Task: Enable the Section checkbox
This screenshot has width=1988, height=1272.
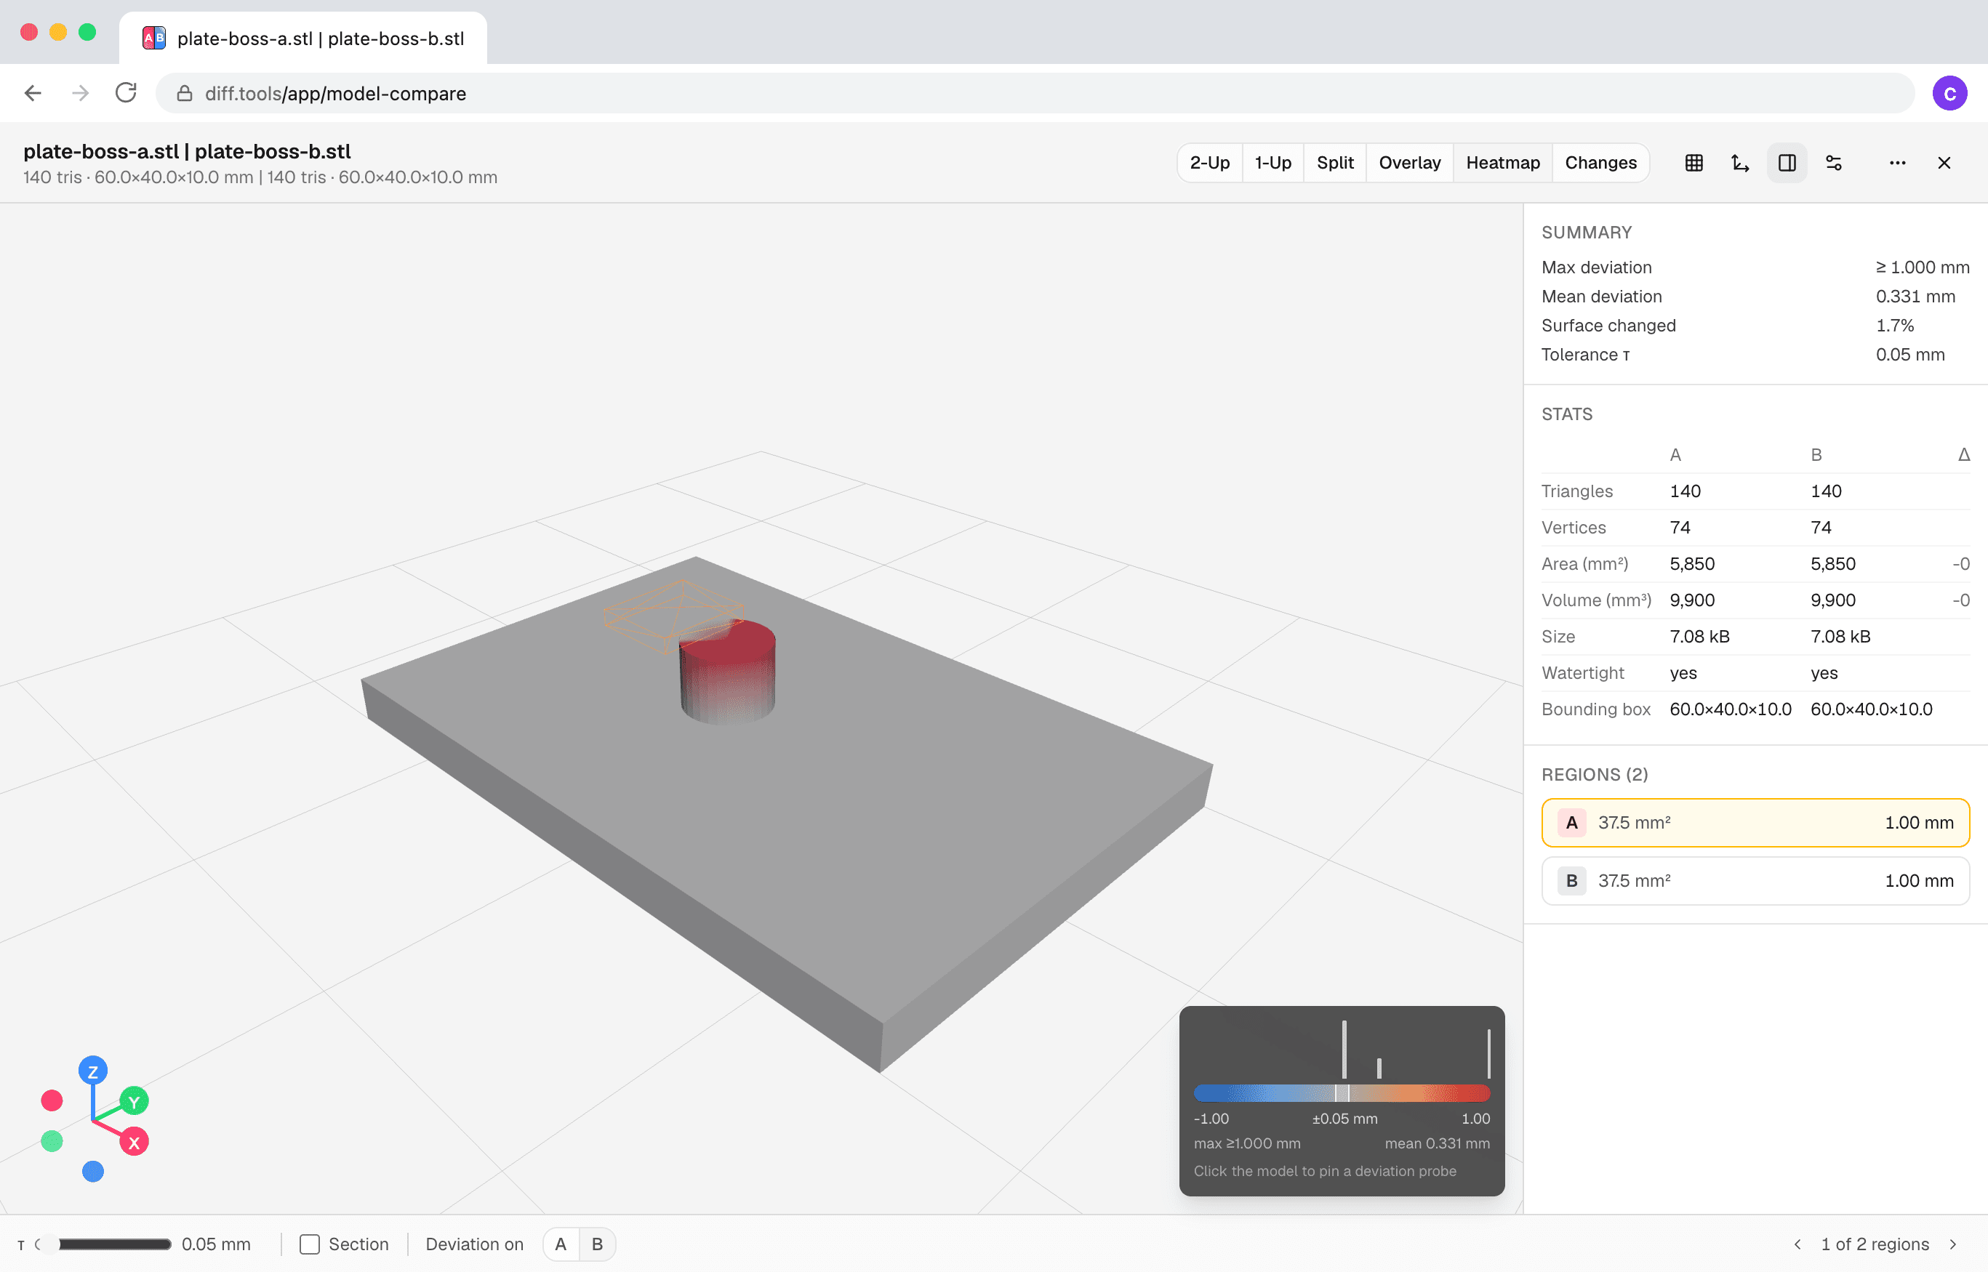Action: tap(310, 1244)
